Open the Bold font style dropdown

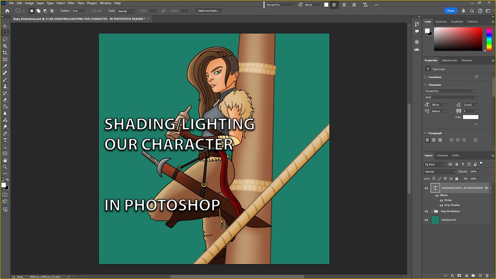(451, 97)
